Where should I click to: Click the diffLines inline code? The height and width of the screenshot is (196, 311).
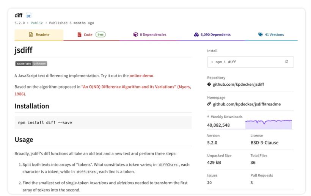(86, 172)
